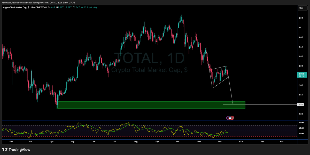Click the 4.2T price axis label
The image size is (310, 155).
(301, 18)
